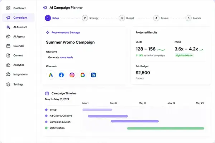Image resolution: width=215 pixels, height=143 pixels.
Task: Open the Content menu label
Action: [18, 55]
